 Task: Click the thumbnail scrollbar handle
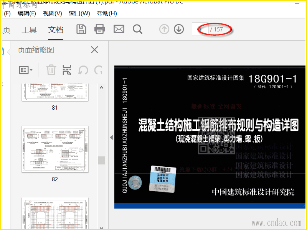(101, 160)
